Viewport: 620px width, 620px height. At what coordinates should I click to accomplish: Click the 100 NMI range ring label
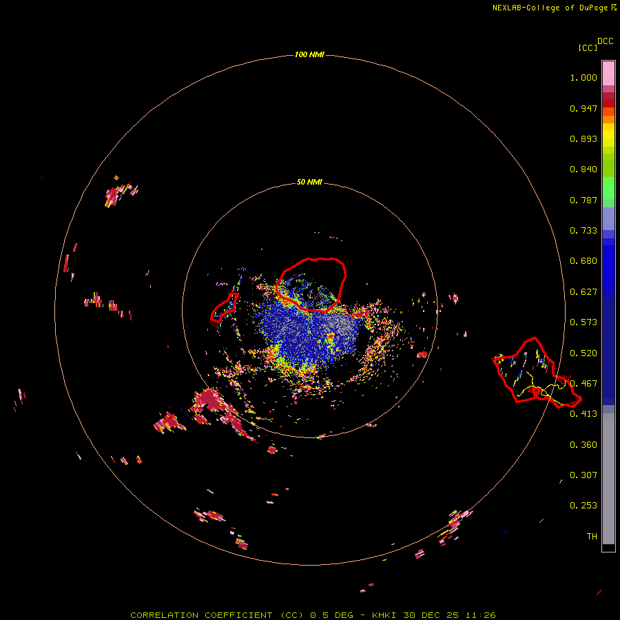(x=309, y=54)
